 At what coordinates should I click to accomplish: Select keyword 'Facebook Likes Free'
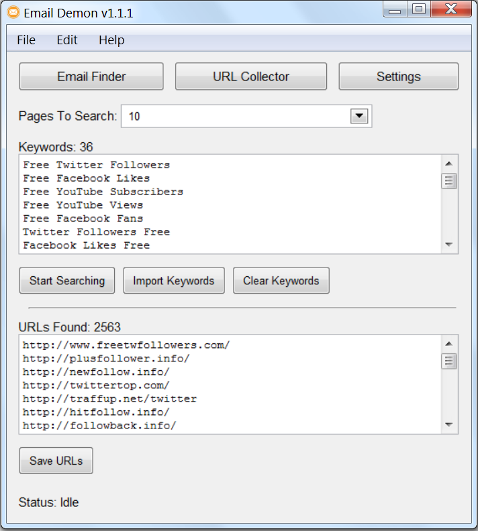coord(86,245)
